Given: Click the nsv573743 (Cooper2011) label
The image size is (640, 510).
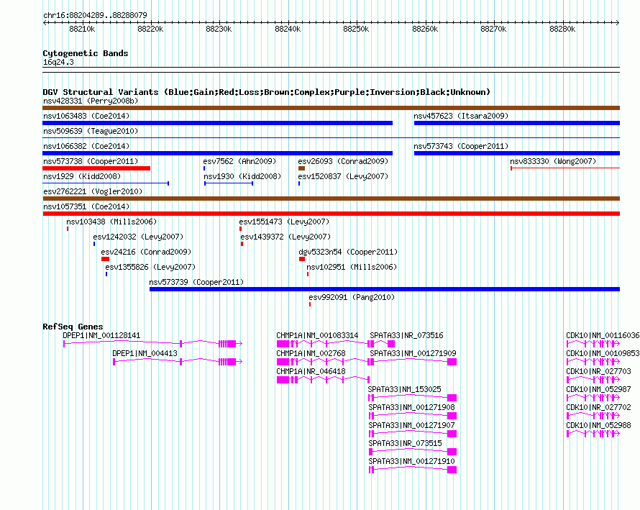Looking at the screenshot, I should 461,146.
